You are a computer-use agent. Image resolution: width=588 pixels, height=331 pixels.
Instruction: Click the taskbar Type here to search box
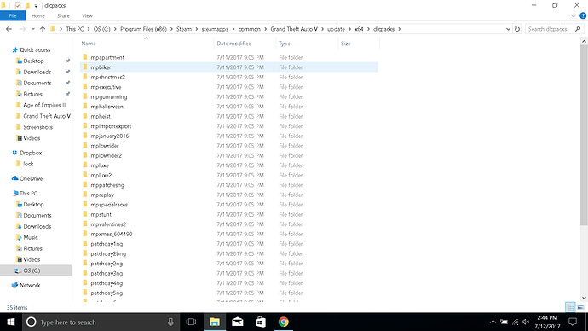point(101,322)
